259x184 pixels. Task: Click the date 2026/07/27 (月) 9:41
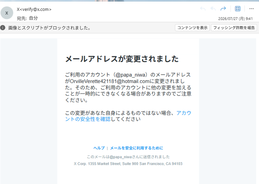[235, 19]
